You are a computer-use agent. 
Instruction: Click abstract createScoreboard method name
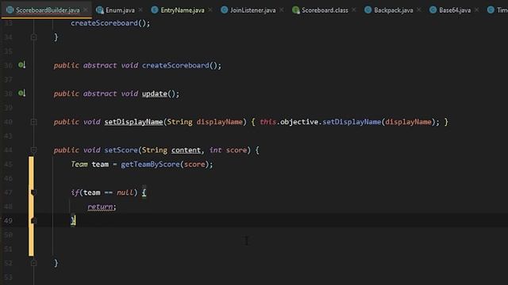click(x=175, y=65)
